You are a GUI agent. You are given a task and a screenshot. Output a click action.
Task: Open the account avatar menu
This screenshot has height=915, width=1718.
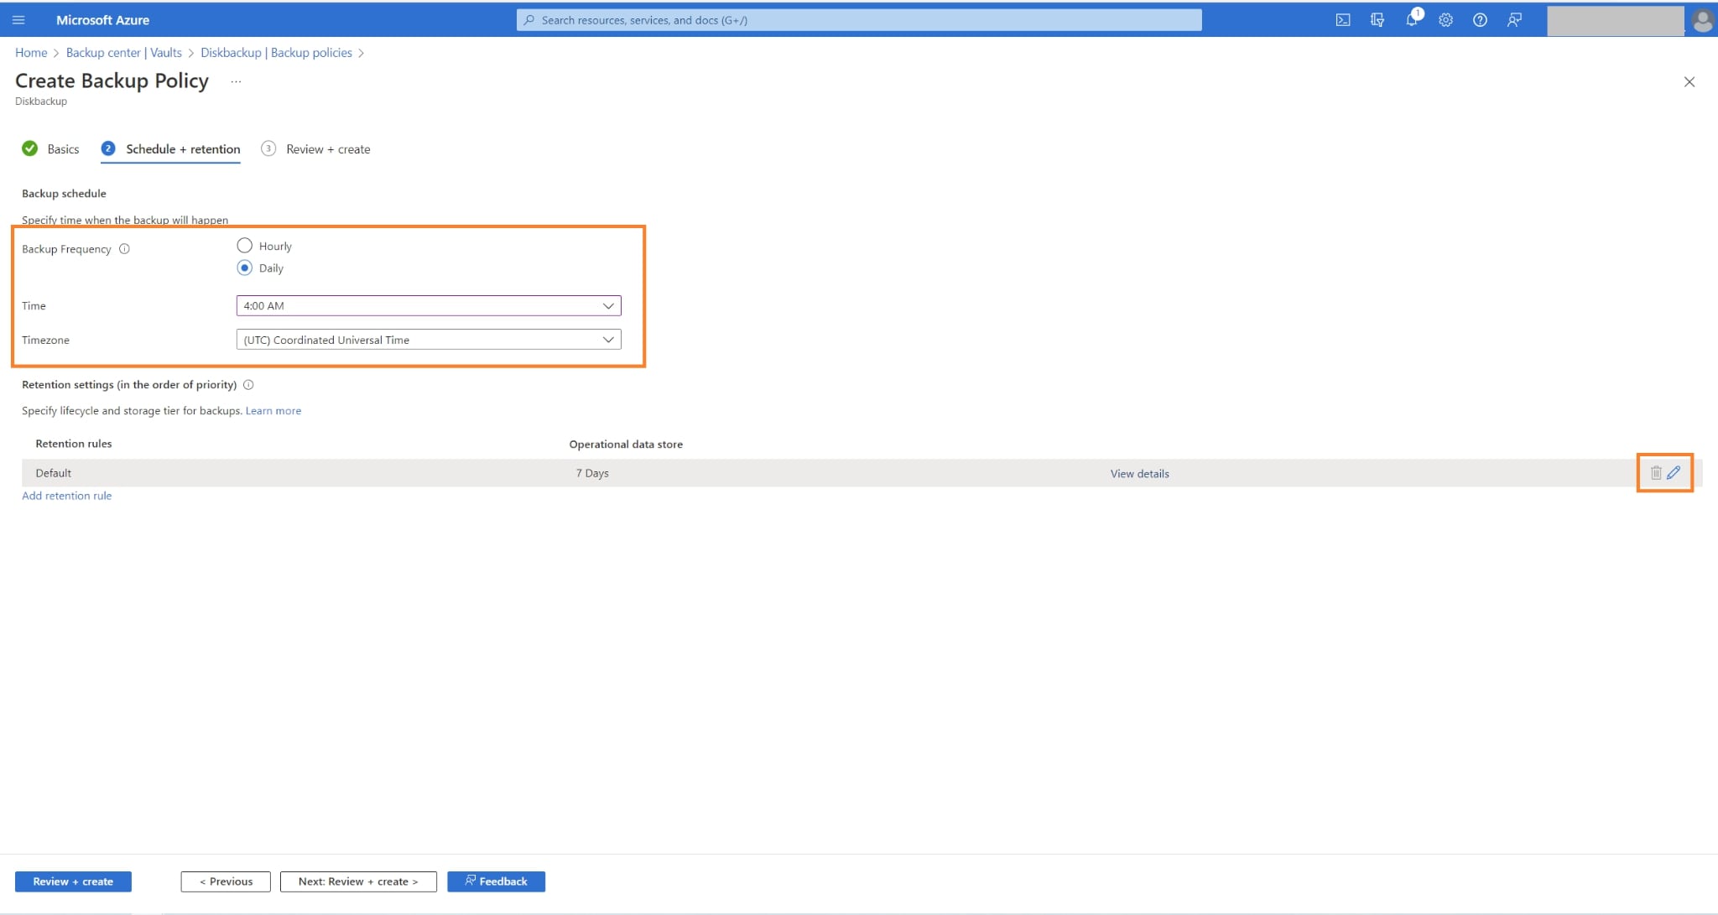(1702, 20)
